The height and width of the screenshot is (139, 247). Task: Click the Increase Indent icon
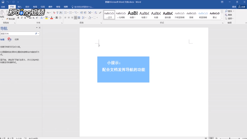click(85, 13)
